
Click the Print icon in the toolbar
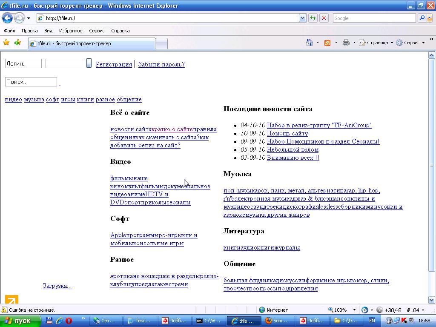click(x=346, y=43)
